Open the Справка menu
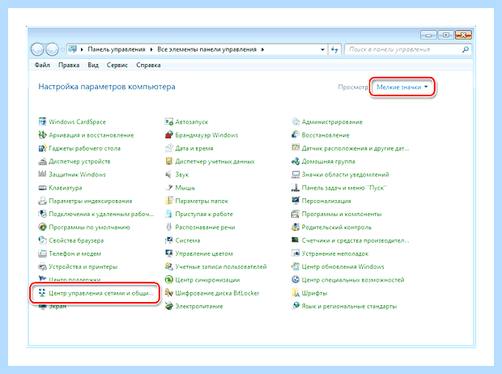Image resolution: width=502 pixels, height=374 pixels. (x=148, y=65)
